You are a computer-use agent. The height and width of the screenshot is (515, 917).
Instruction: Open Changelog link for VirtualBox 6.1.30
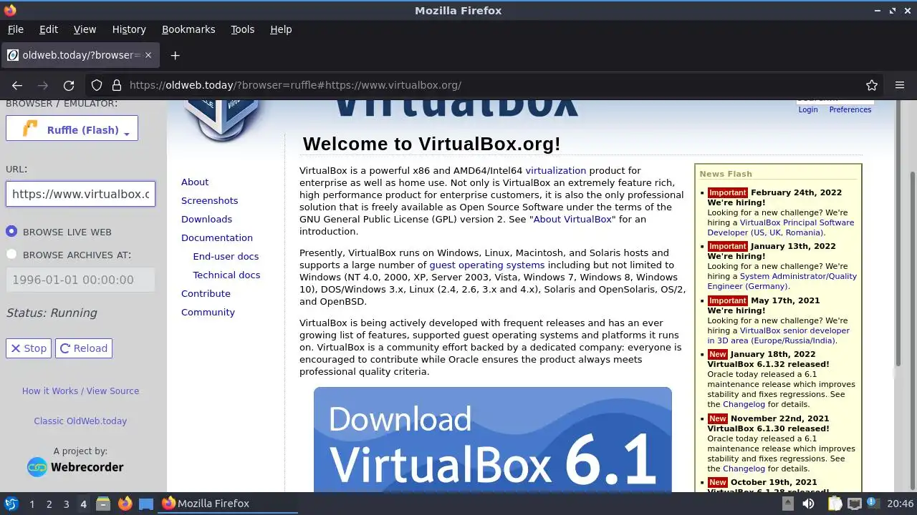(x=744, y=469)
